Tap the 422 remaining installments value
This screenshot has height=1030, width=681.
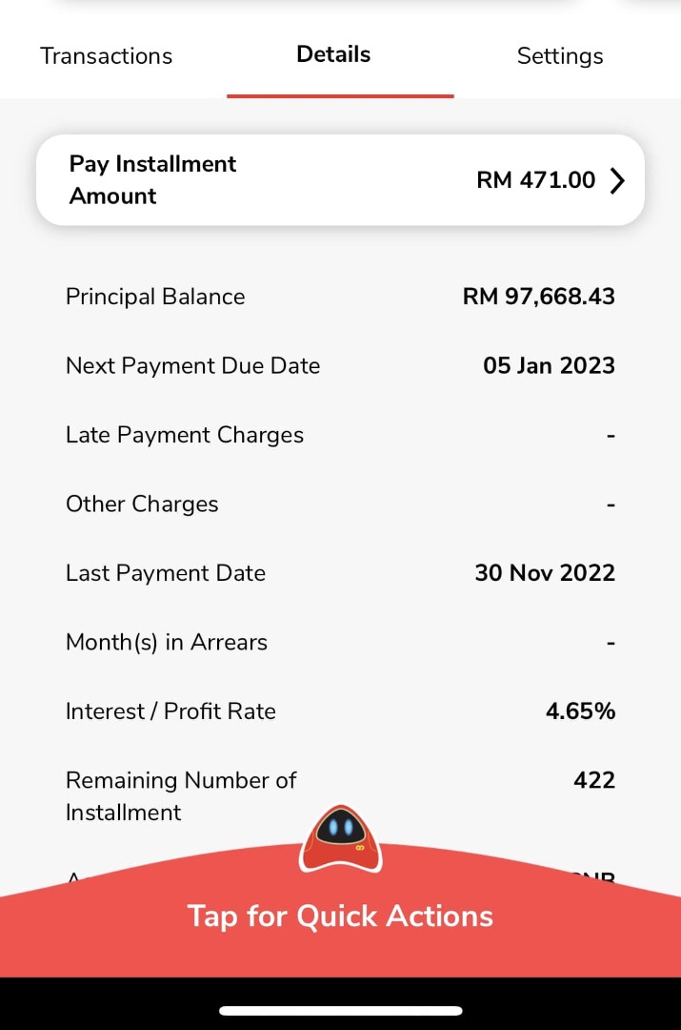pyautogui.click(x=593, y=780)
